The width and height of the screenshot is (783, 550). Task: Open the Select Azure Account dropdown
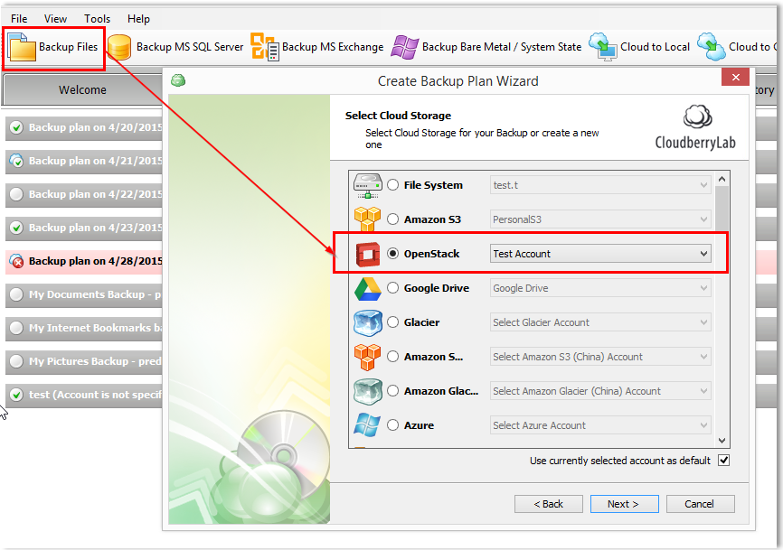600,425
